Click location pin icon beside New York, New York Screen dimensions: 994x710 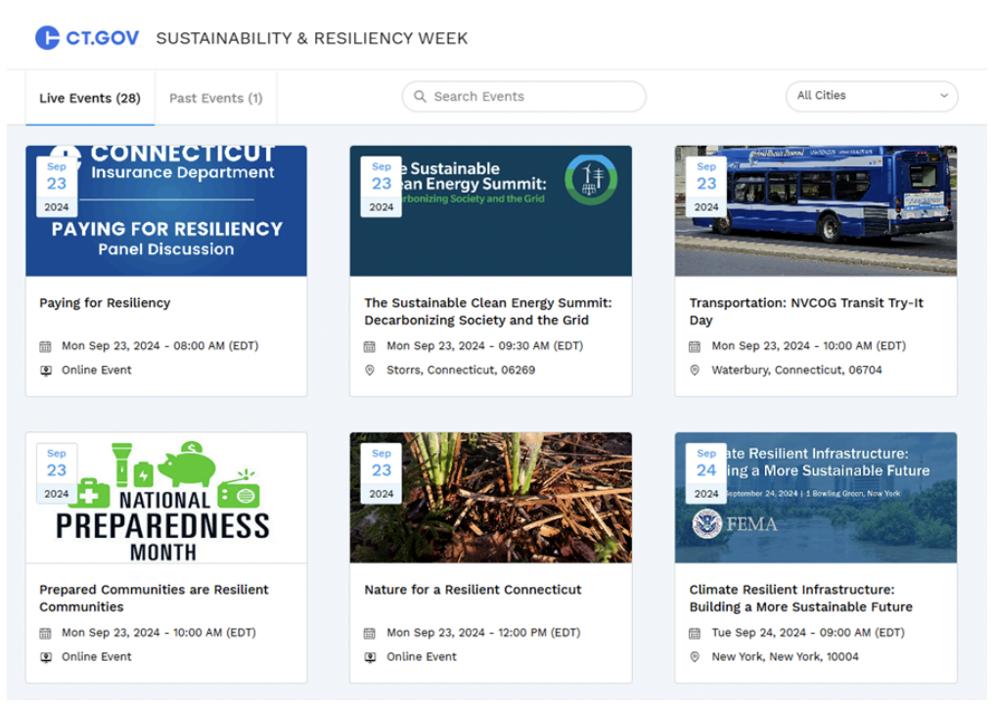695,657
